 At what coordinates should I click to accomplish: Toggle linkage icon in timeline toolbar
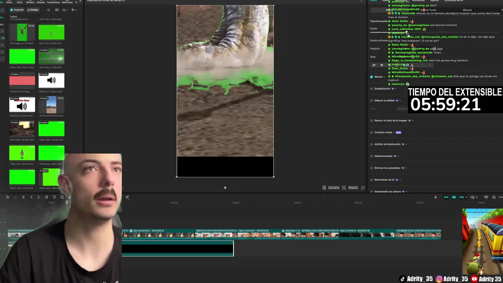[x=462, y=197]
